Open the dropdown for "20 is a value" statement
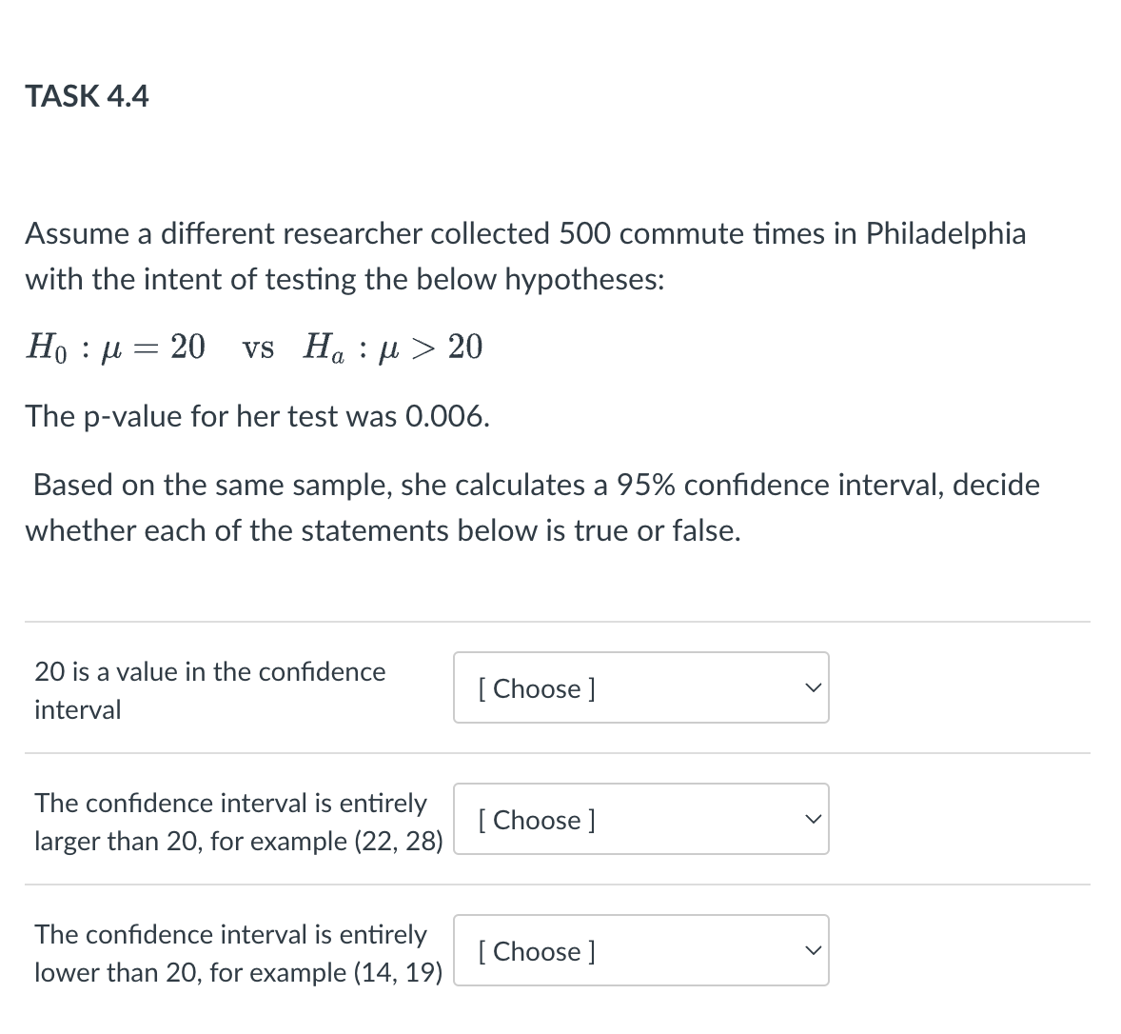Image resolution: width=1121 pixels, height=1034 pixels. click(640, 687)
